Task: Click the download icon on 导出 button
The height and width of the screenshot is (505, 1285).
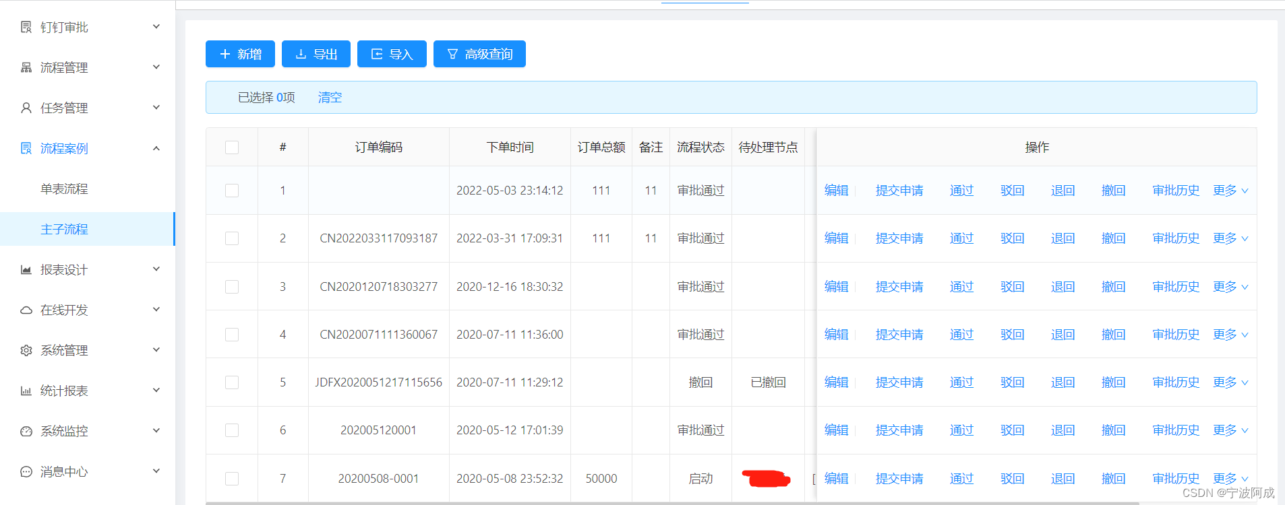Action: [x=301, y=54]
